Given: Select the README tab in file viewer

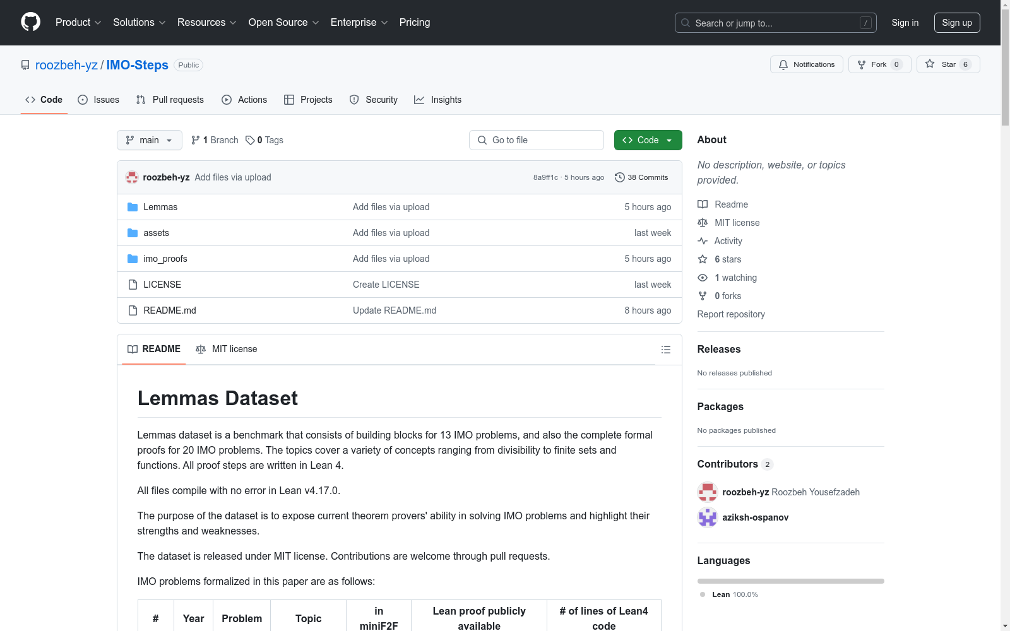Looking at the screenshot, I should [154, 349].
